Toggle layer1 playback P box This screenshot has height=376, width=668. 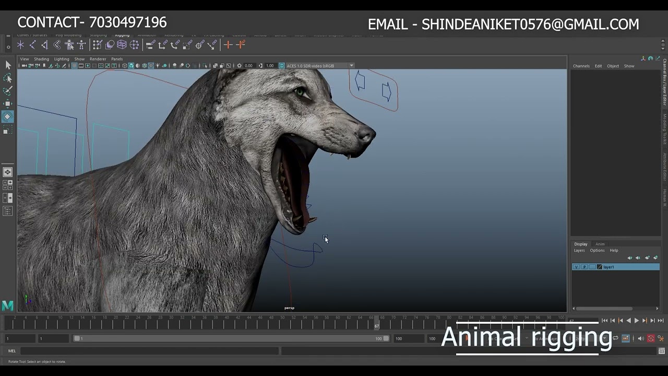(584, 267)
